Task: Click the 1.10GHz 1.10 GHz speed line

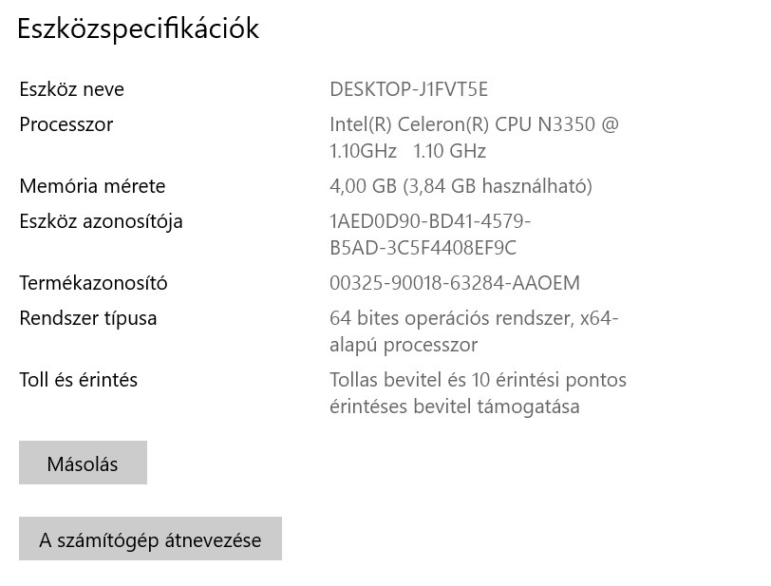Action: pos(407,151)
